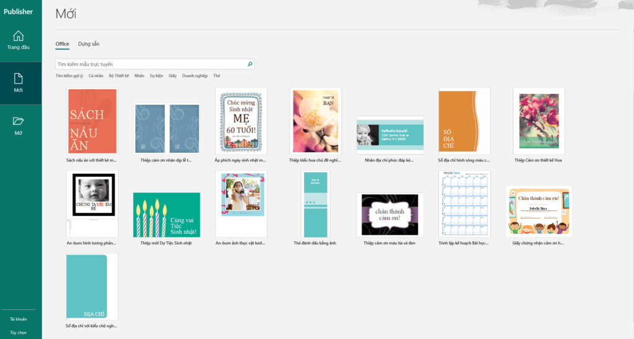The image size is (634, 339).
Task: Select the purple and black thank-you card
Action: [389, 215]
